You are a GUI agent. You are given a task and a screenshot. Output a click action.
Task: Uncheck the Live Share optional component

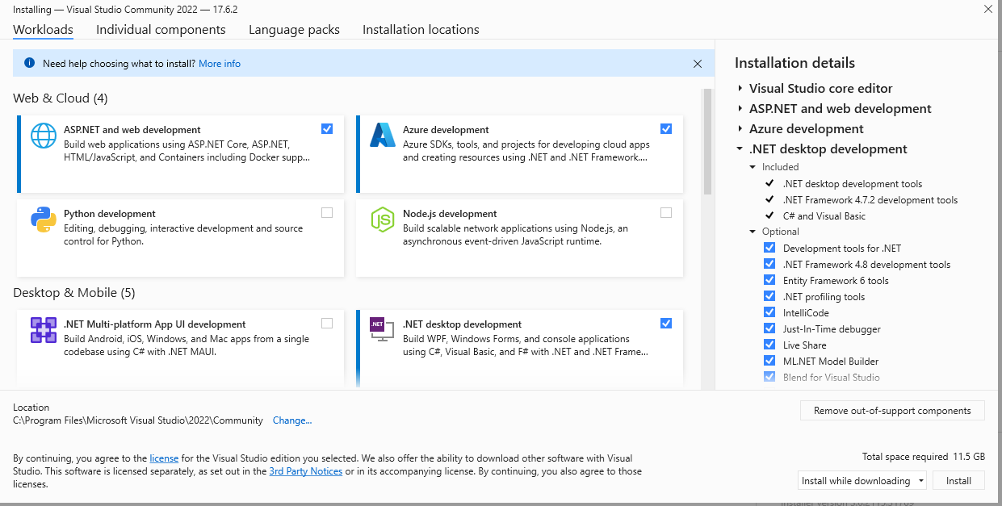point(769,345)
